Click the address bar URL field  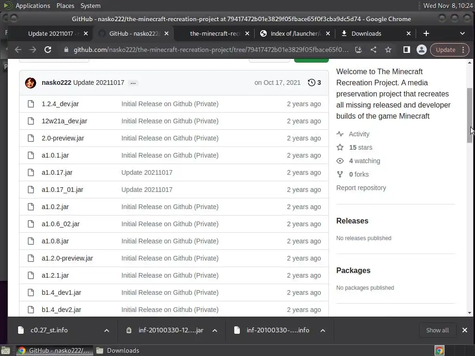211,50
